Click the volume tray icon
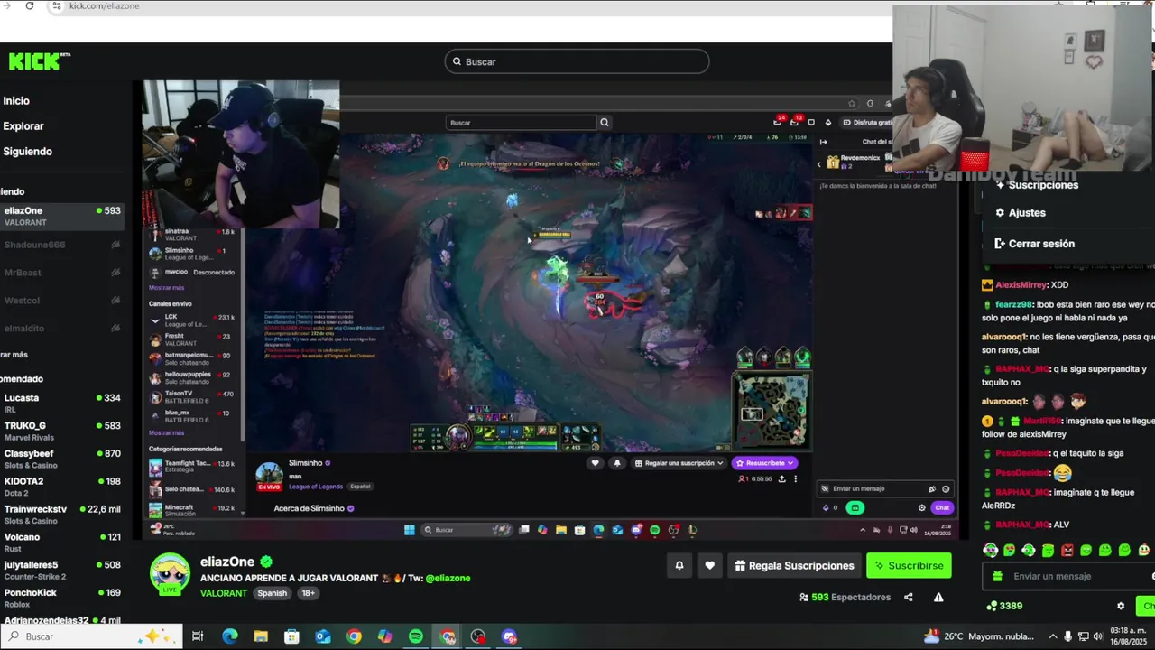This screenshot has width=1155, height=650. (1100, 636)
